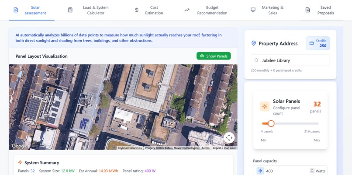Image resolution: width=352 pixels, height=175 pixels.
Task: Click the Credits 250 badge
Action: (x=317, y=43)
